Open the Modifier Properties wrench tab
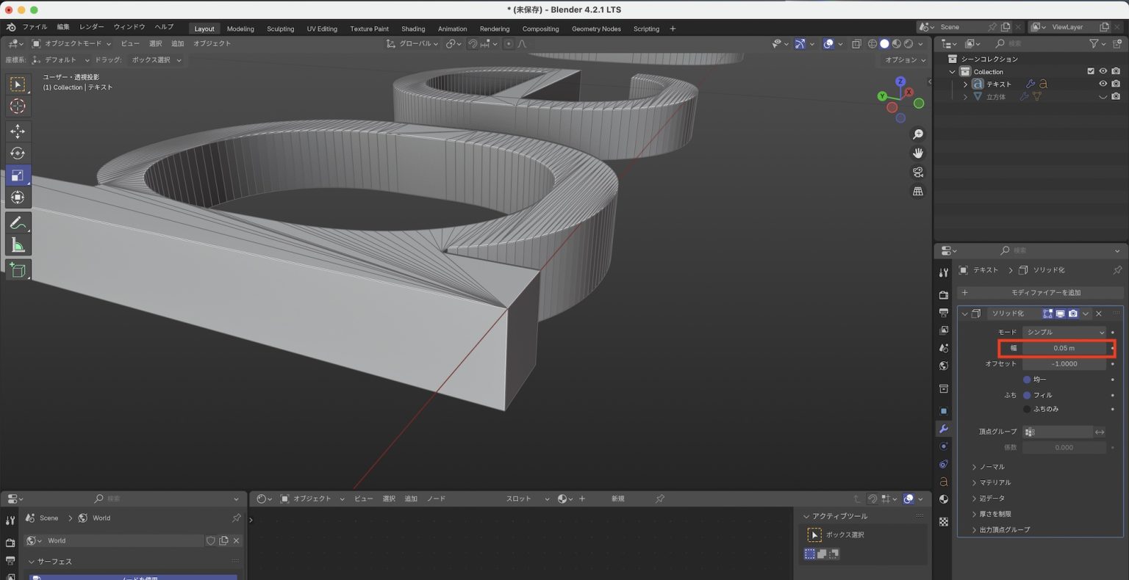1129x580 pixels. point(944,429)
